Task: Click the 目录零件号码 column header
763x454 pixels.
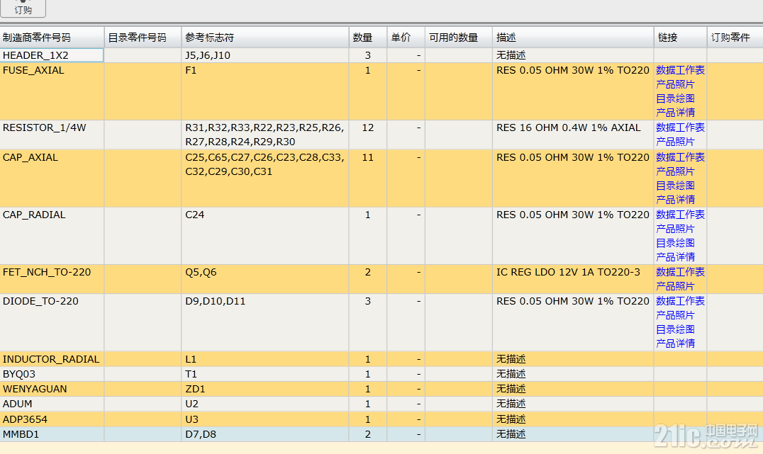Action: click(143, 38)
